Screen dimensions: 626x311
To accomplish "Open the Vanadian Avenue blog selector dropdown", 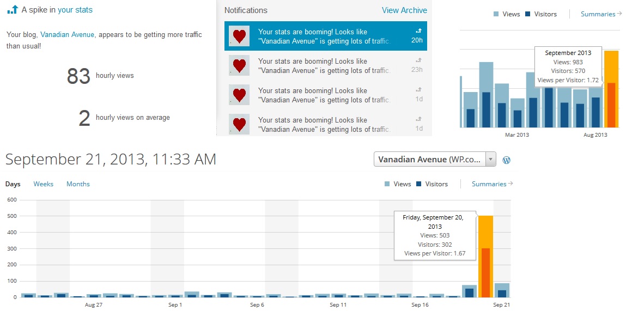I will [x=490, y=160].
